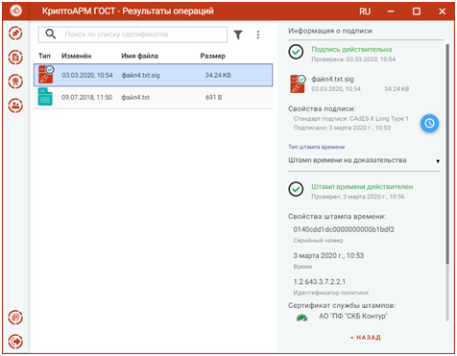The width and height of the screenshot is (457, 356).
Task: Close the КриптоАРМ window
Action: tap(442, 12)
